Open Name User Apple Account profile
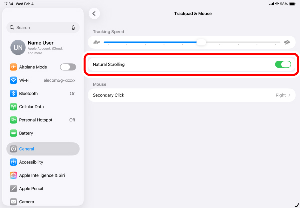The height and width of the screenshot is (208, 300). tap(43, 47)
